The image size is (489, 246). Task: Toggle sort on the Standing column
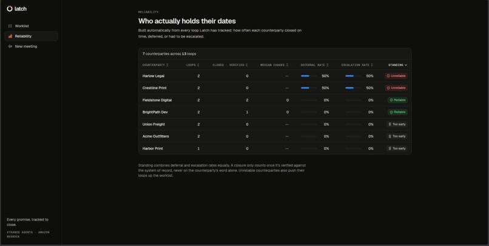coord(397,65)
